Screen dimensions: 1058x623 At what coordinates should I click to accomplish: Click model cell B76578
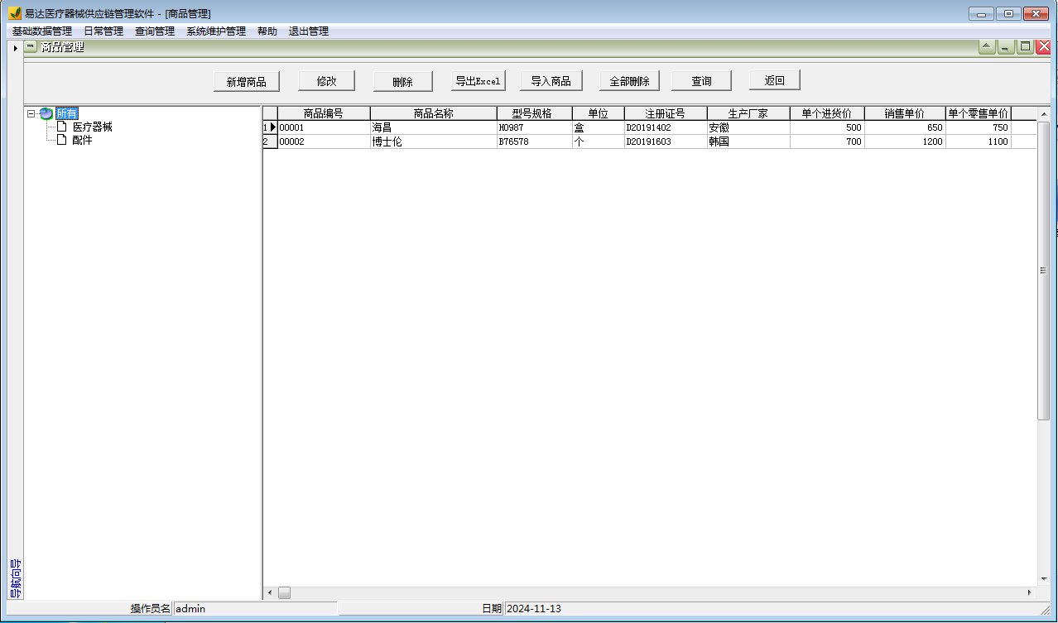click(x=535, y=141)
